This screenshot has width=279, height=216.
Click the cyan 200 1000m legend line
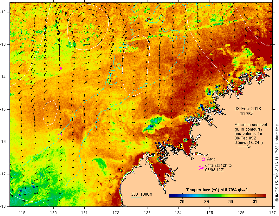(137, 198)
